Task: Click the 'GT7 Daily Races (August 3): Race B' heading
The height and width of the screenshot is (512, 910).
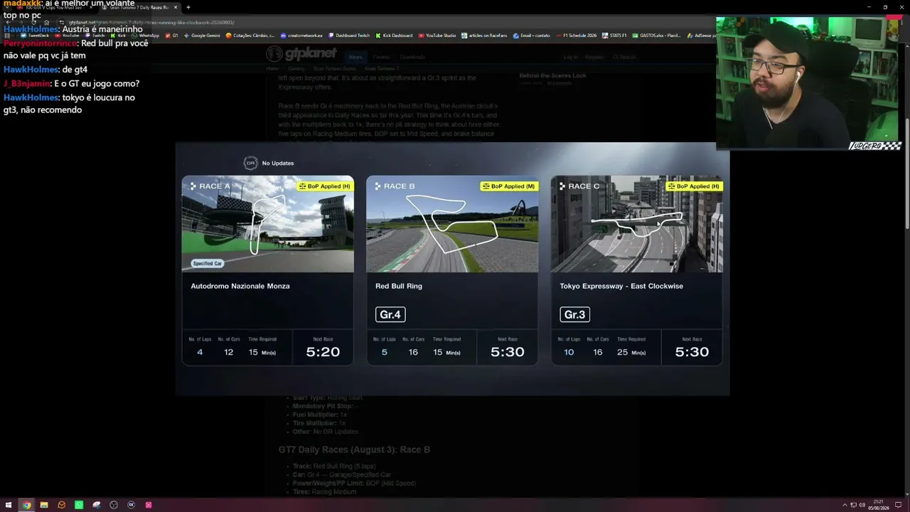Action: click(x=354, y=449)
